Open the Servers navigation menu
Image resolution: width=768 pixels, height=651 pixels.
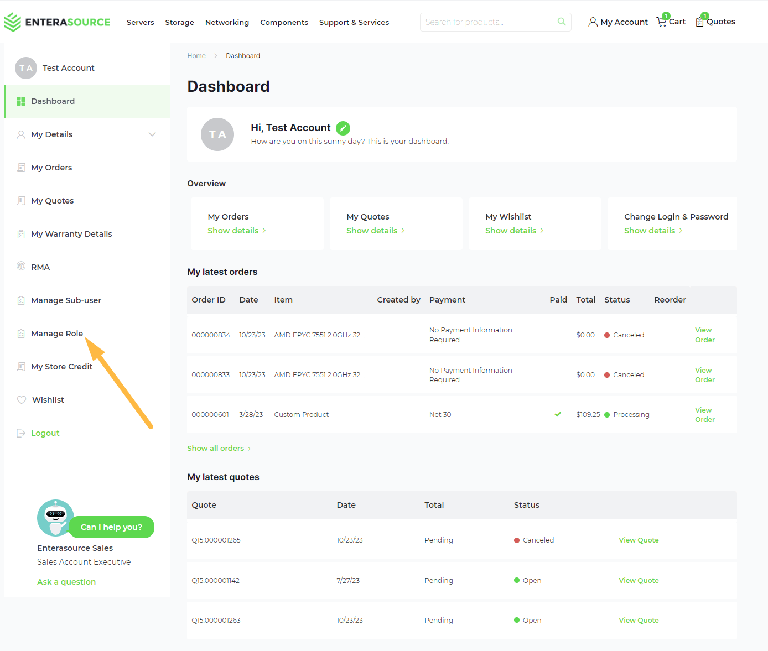pyautogui.click(x=140, y=23)
